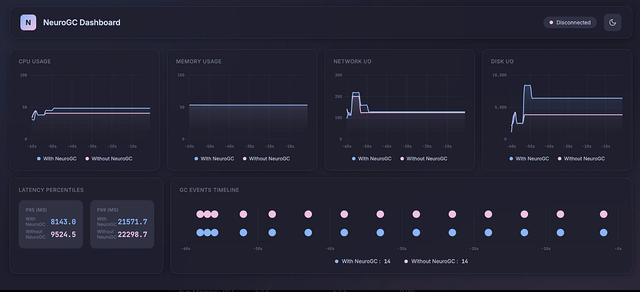The width and height of the screenshot is (640, 292).
Task: Select the 21571.7 P99 latency value
Action: (x=132, y=222)
